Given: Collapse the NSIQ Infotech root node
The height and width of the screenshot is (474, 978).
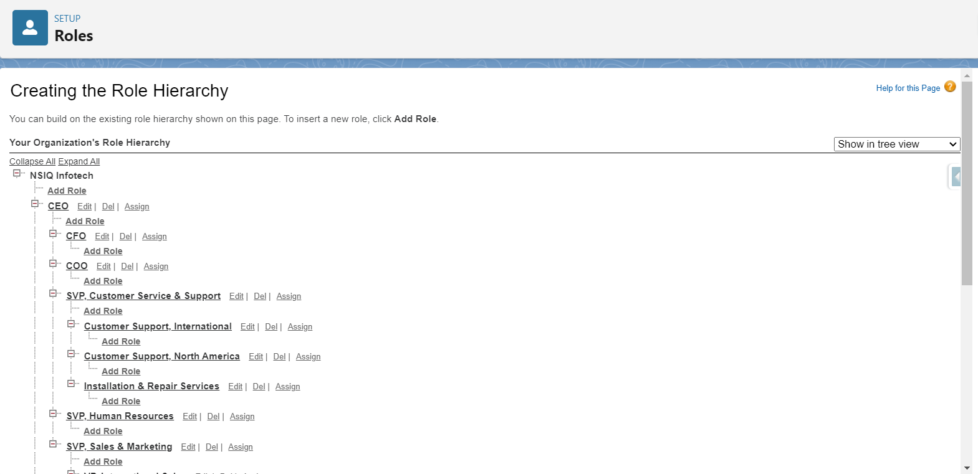Looking at the screenshot, I should click(17, 173).
